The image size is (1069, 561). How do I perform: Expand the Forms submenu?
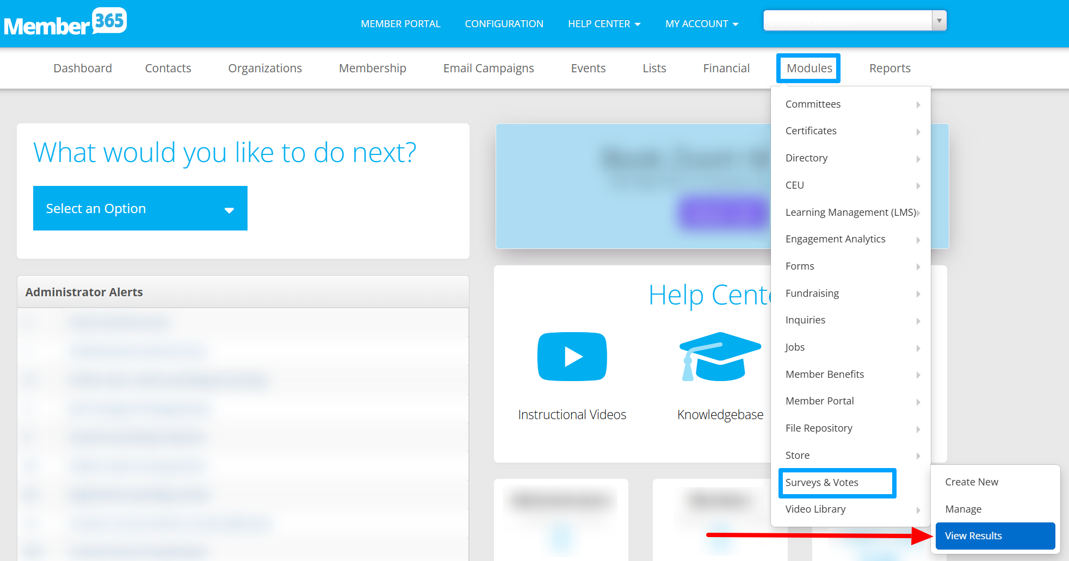tap(851, 266)
